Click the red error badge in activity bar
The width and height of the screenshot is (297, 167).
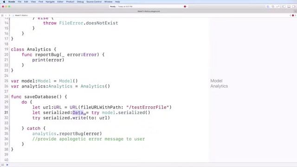pyautogui.click(x=185, y=6)
